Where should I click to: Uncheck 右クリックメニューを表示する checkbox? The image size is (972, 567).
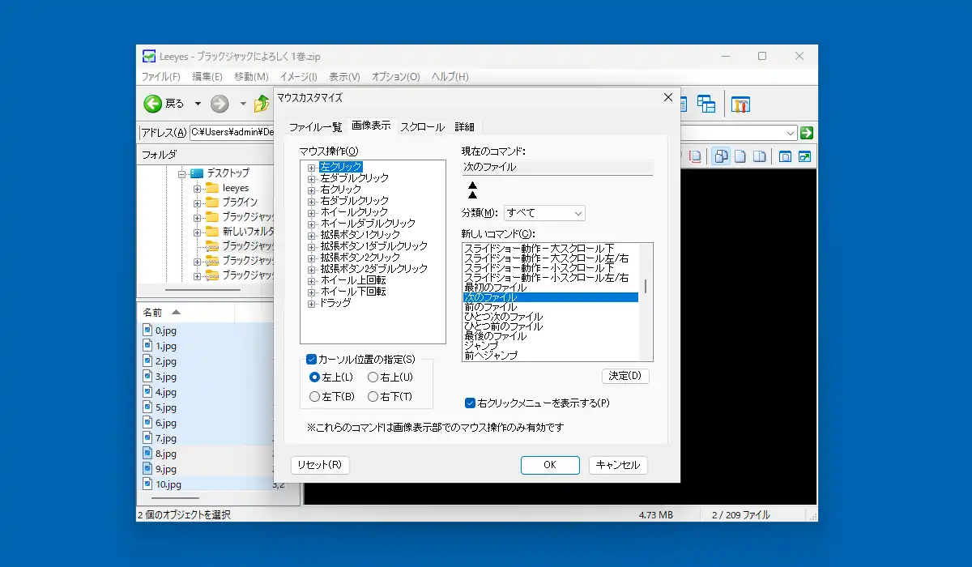[470, 403]
